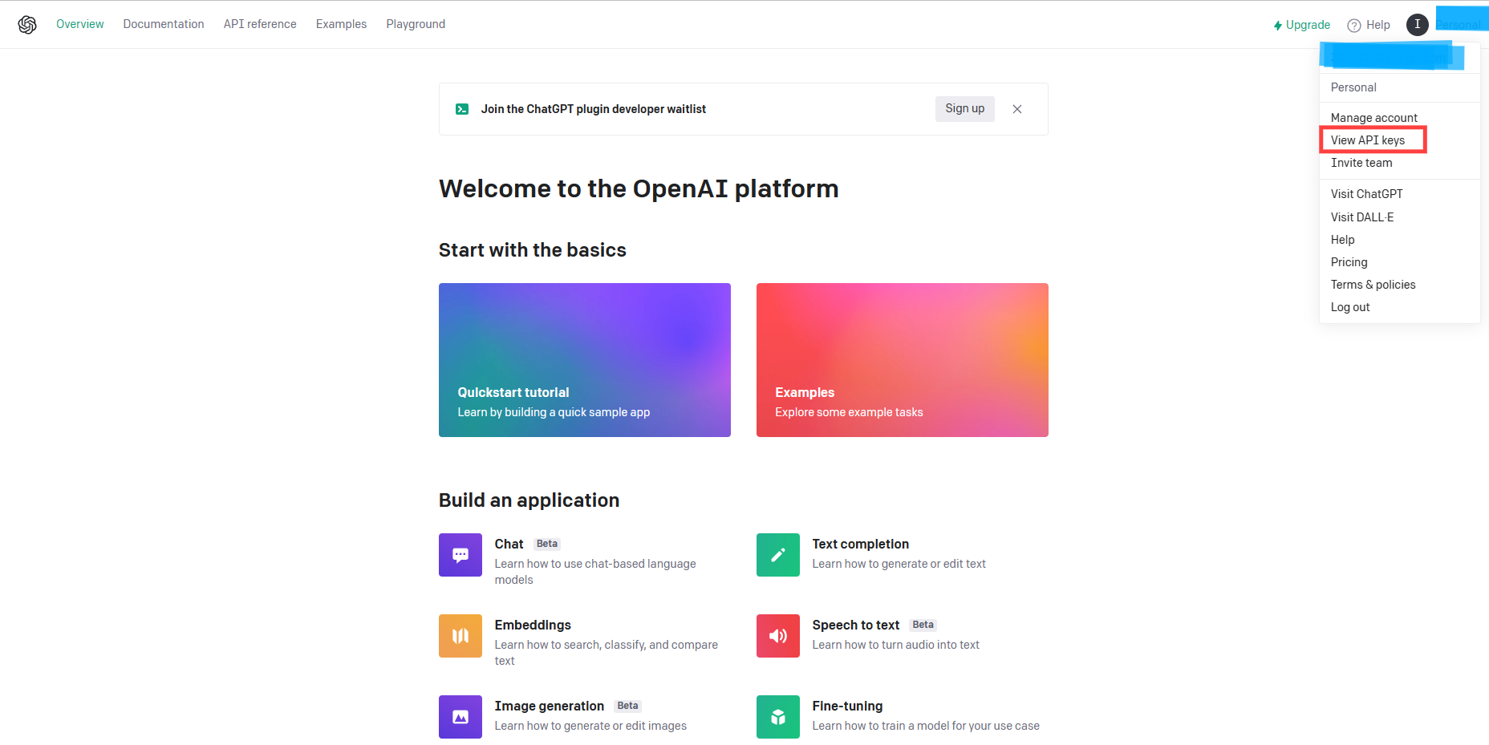Click the terminal icon in waitlist banner
The image size is (1489, 745).
click(x=462, y=109)
